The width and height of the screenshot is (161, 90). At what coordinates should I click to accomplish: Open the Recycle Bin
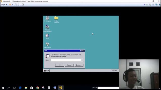47,45
